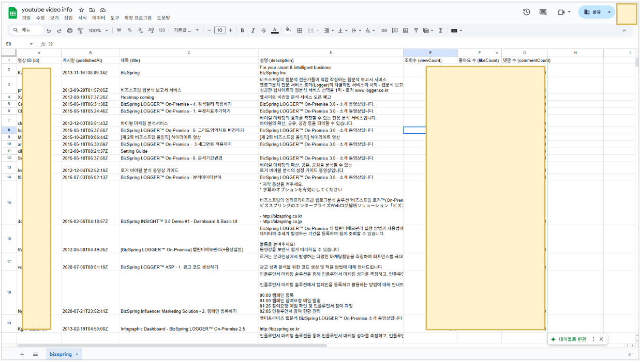This screenshot has height=362, width=640.
Task: Open the fill color picker
Action: pos(288,30)
